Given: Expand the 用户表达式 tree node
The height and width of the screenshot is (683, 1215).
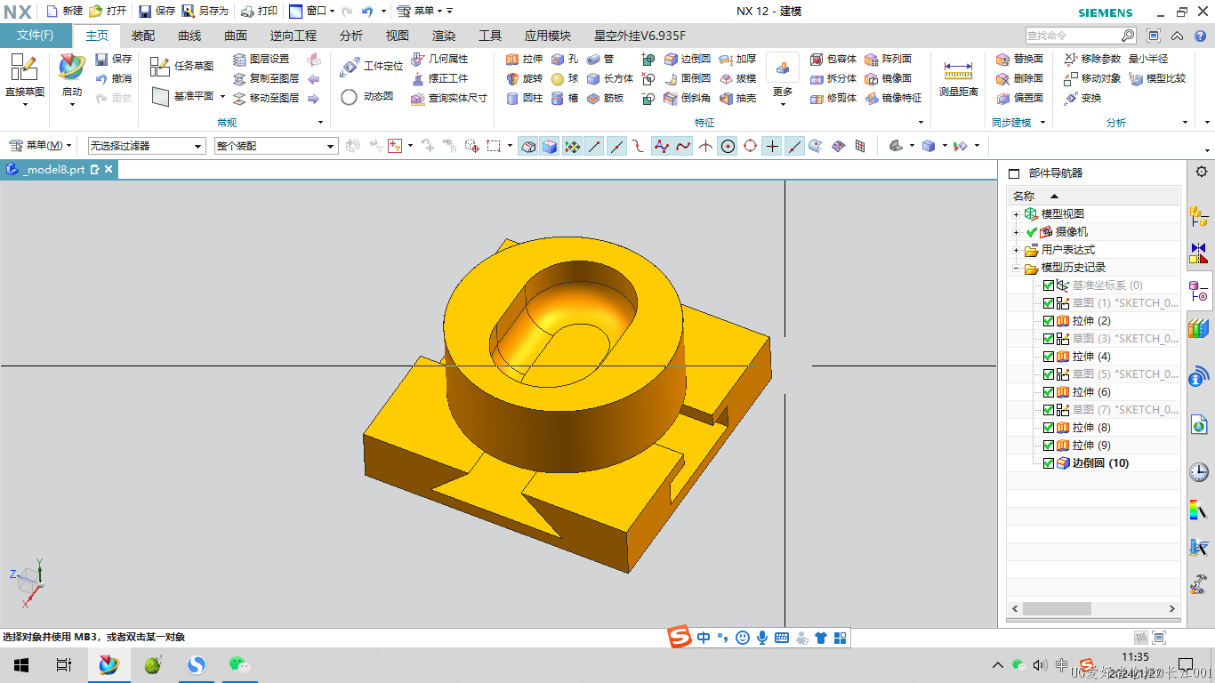Looking at the screenshot, I should [1016, 250].
